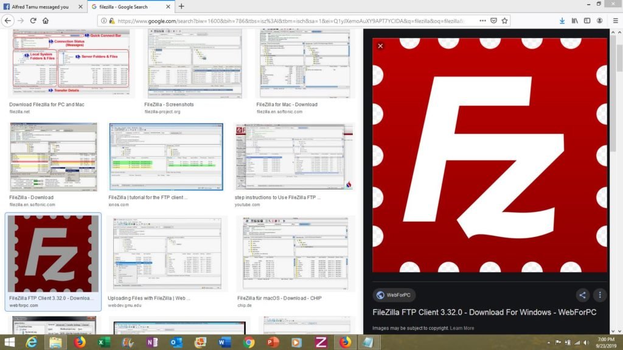This screenshot has width=623, height=350.
Task: Click the 'FileZilla - Screenshots' caption
Action: pos(169,105)
